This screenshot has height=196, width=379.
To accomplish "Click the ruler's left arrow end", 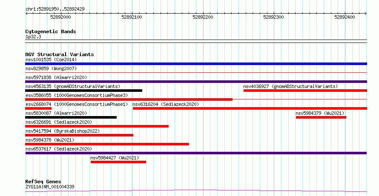I will pos(26,14).
